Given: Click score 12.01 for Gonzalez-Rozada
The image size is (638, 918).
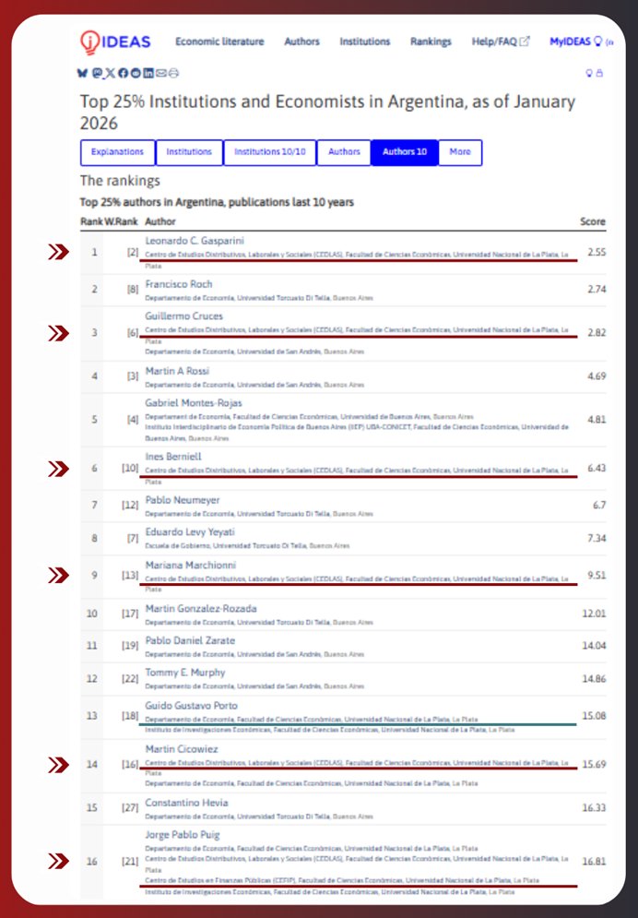Looking at the screenshot, I should tap(594, 614).
